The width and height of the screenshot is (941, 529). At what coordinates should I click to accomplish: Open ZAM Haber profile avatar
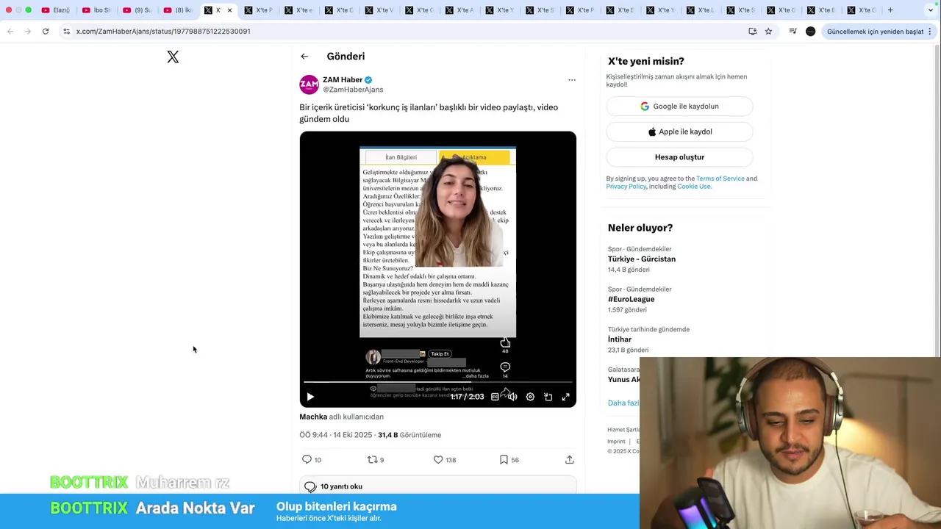tap(309, 84)
